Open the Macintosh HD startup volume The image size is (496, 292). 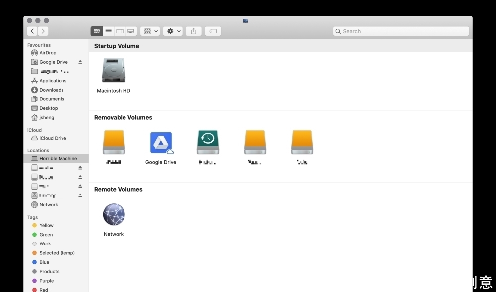tap(114, 71)
